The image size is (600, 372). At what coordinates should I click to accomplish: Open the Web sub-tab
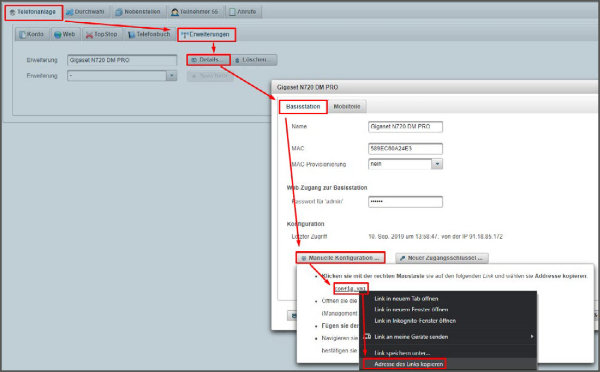pyautogui.click(x=66, y=34)
